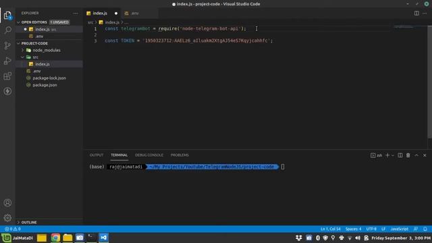The image size is (432, 243).
Task: Collapse the Open Editors section
Action: point(34,22)
